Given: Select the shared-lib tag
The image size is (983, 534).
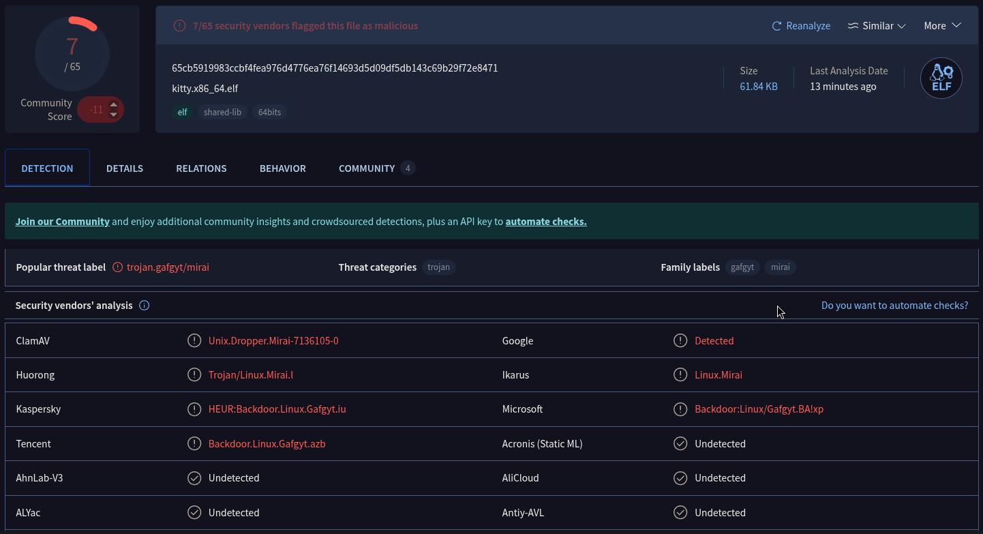Looking at the screenshot, I should tap(222, 112).
